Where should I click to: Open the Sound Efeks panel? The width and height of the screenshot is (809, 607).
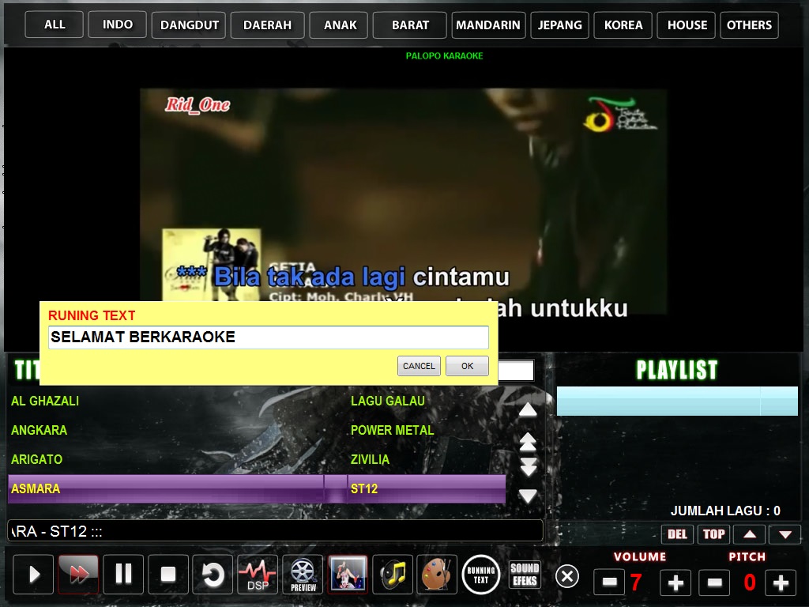(525, 575)
